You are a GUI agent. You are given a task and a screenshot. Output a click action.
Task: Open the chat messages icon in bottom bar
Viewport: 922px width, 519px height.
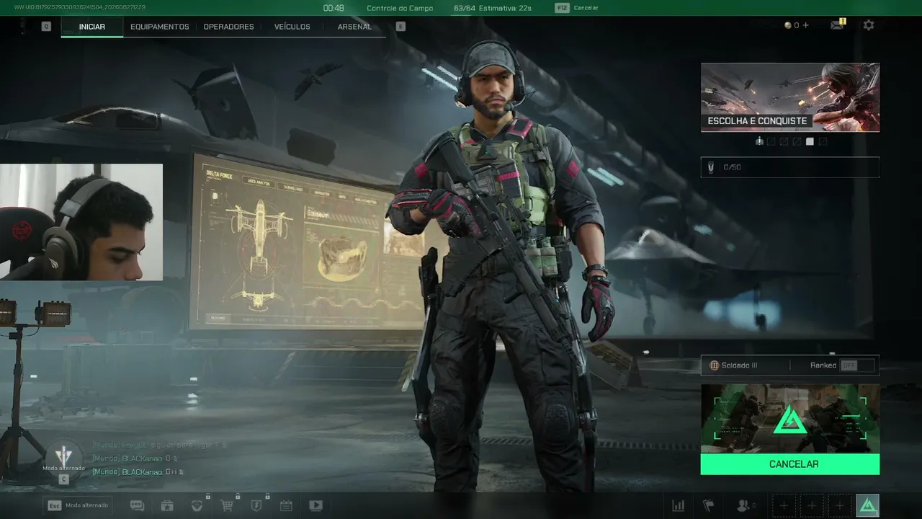pyautogui.click(x=137, y=506)
